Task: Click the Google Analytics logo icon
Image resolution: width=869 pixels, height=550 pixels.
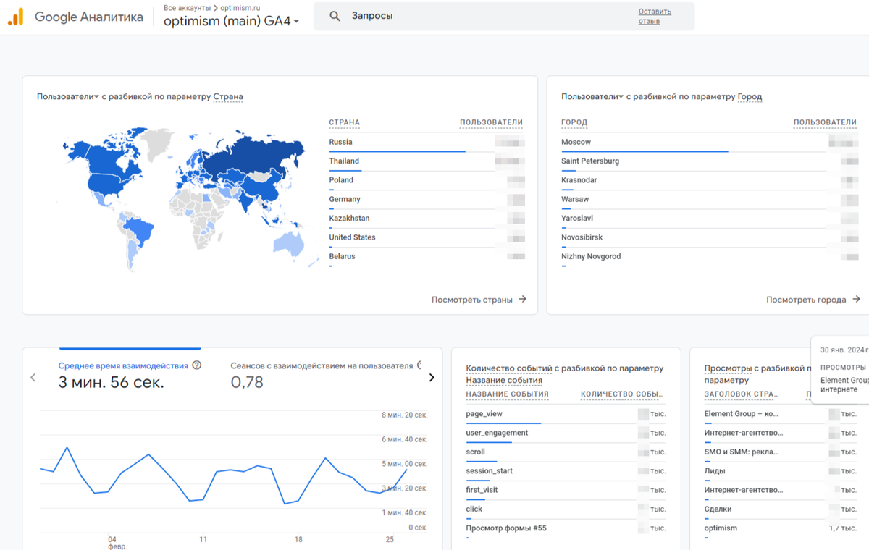Action: coord(16,17)
